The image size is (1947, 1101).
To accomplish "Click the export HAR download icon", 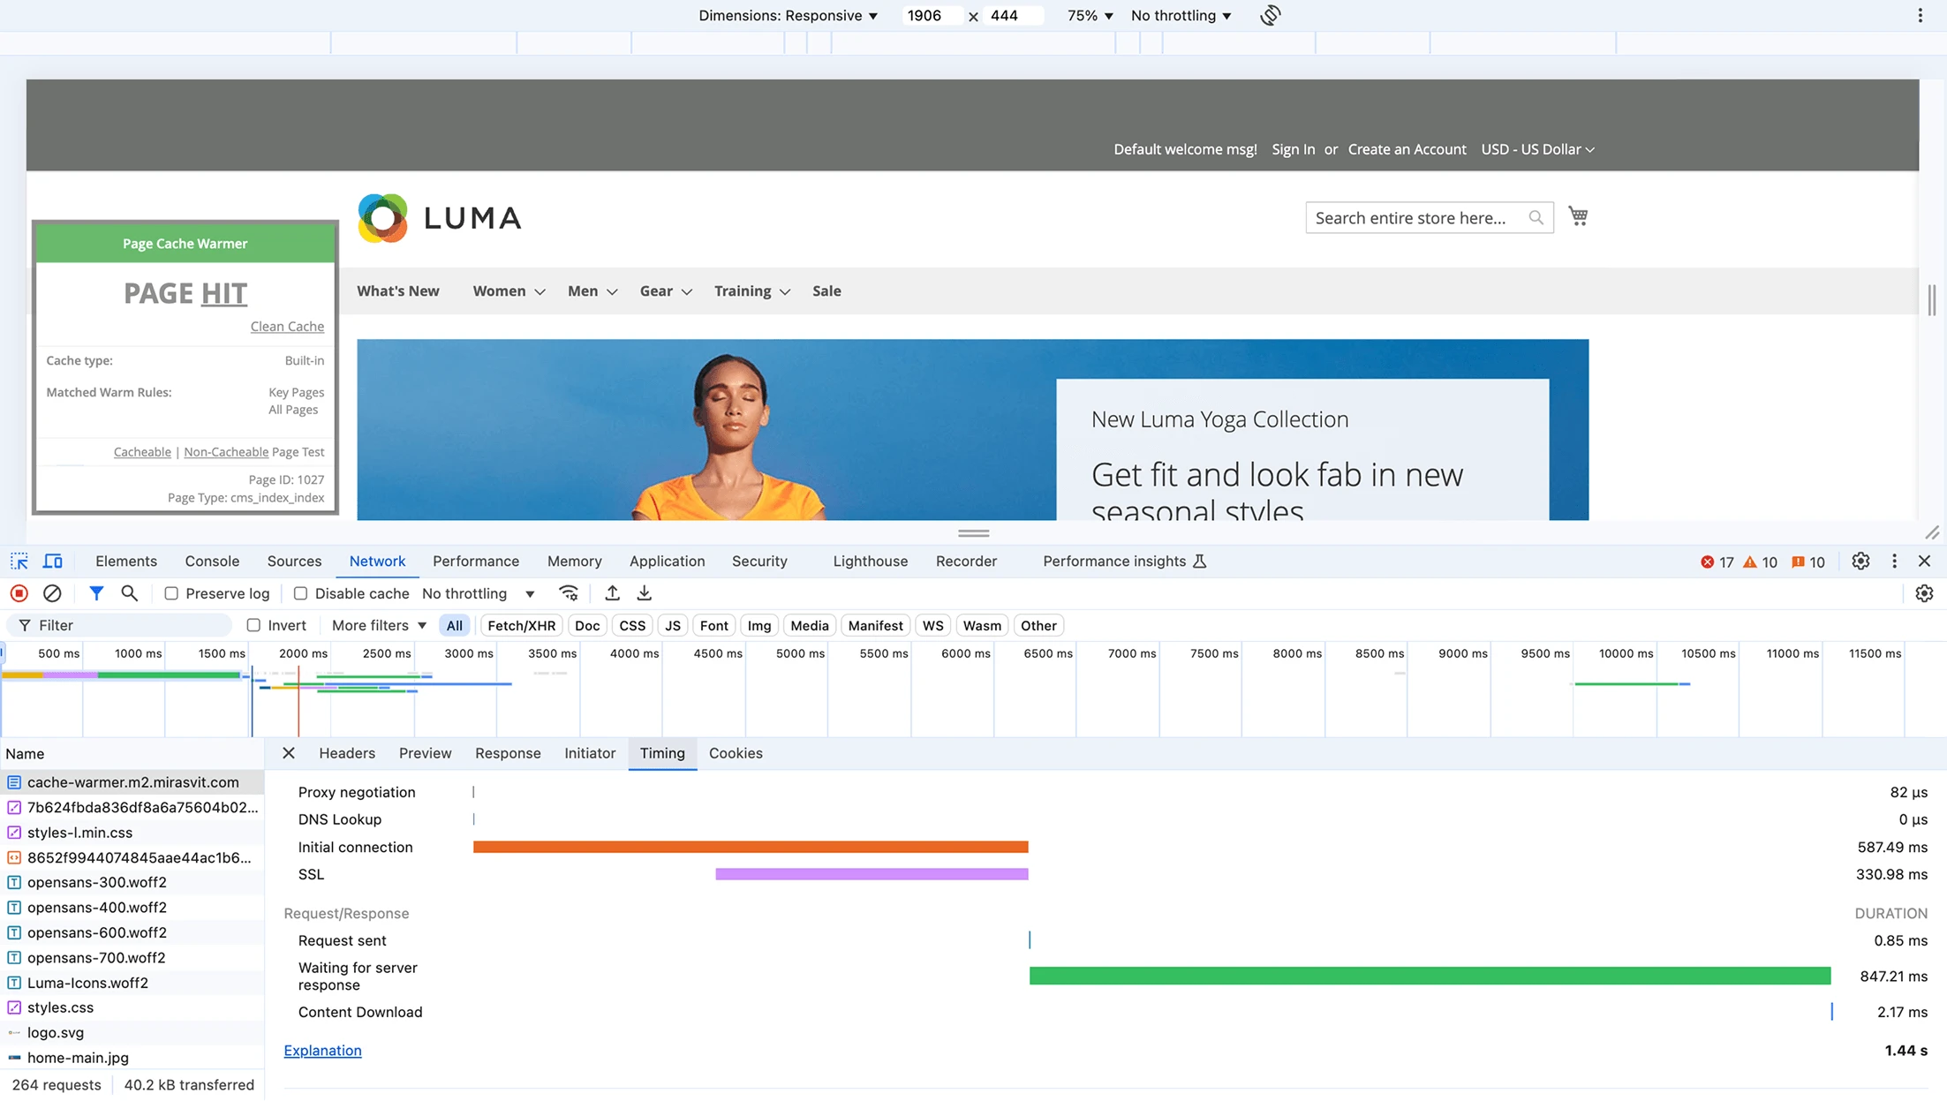I will click(645, 593).
